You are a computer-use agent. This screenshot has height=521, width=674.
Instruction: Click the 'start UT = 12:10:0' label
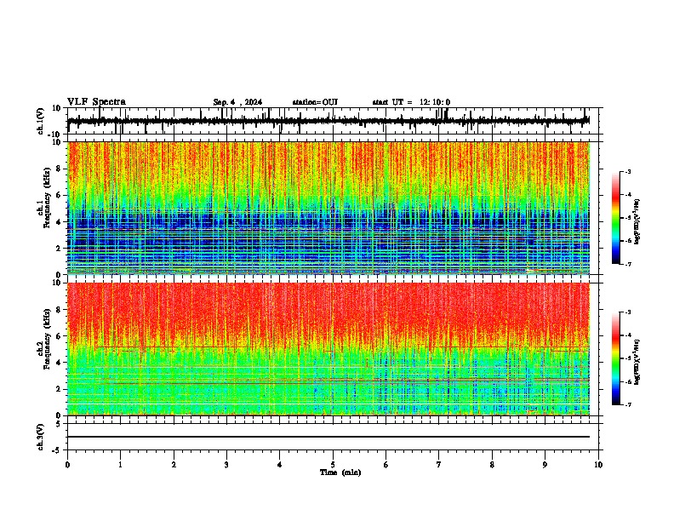tap(411, 102)
